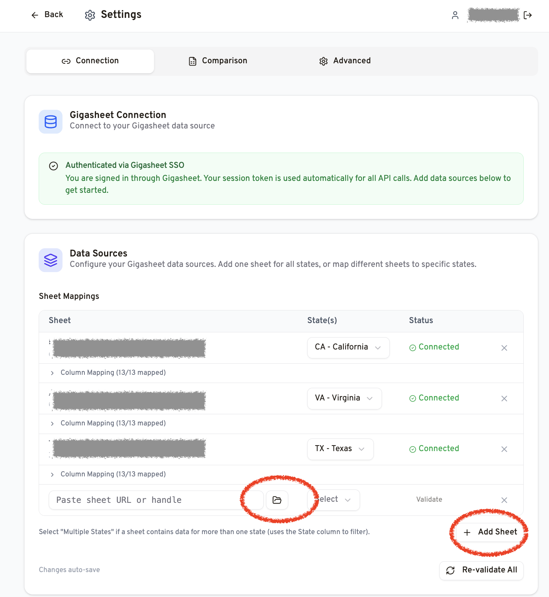Click the Sheet column header
The width and height of the screenshot is (549, 597).
click(60, 320)
